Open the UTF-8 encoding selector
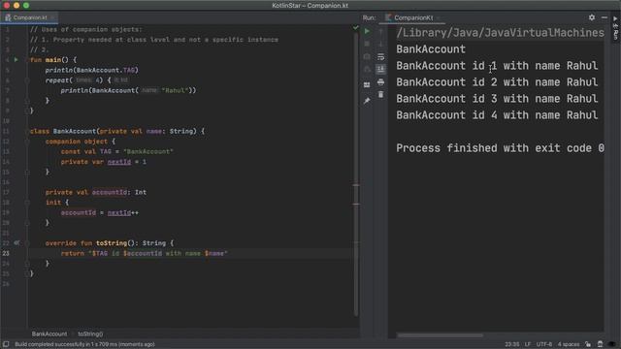This screenshot has height=349, width=621. coord(544,344)
